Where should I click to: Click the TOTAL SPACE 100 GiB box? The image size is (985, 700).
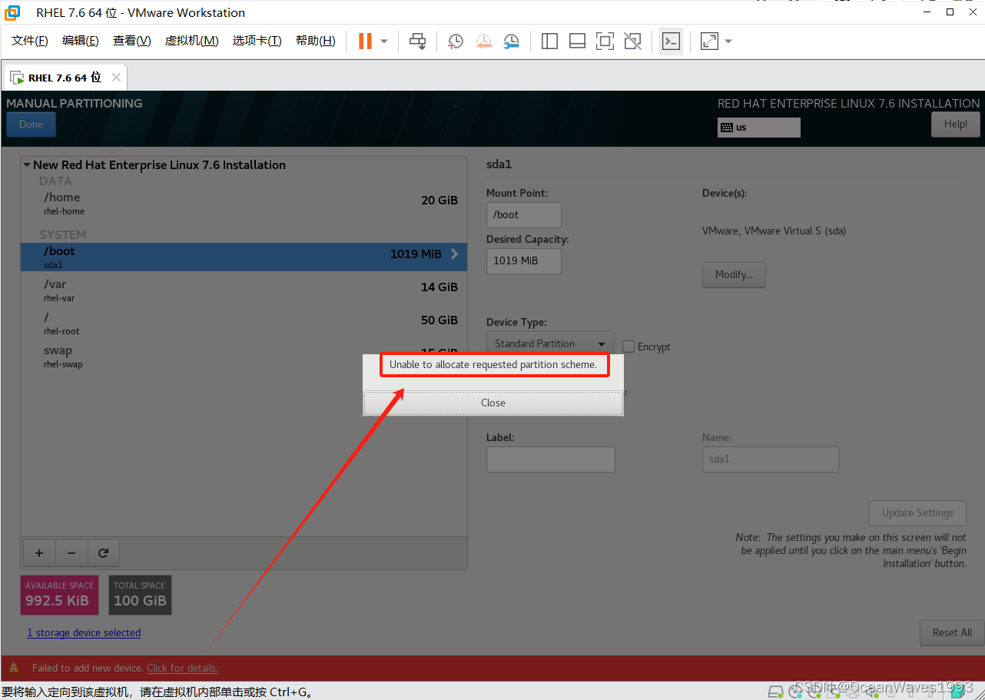pyautogui.click(x=140, y=595)
